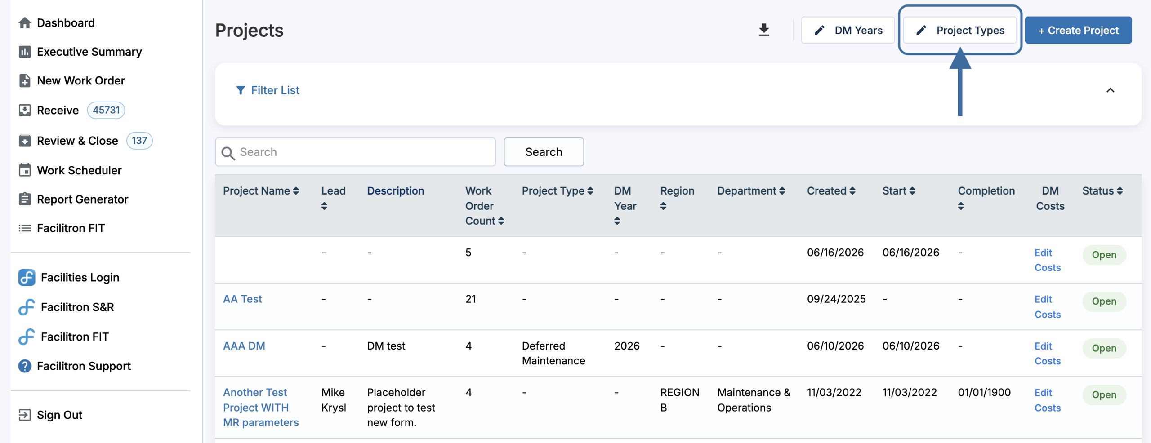The height and width of the screenshot is (443, 1151).
Task: Click the Facilitron FIT list icon
Action: [x=25, y=228]
